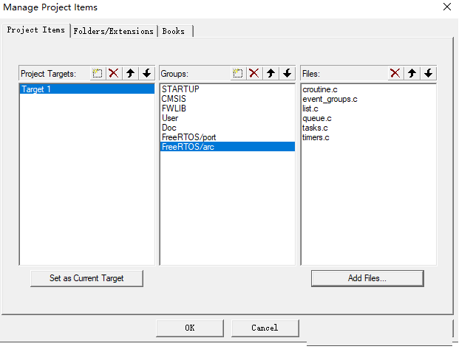Create a new group via Groups icon

coord(238,73)
